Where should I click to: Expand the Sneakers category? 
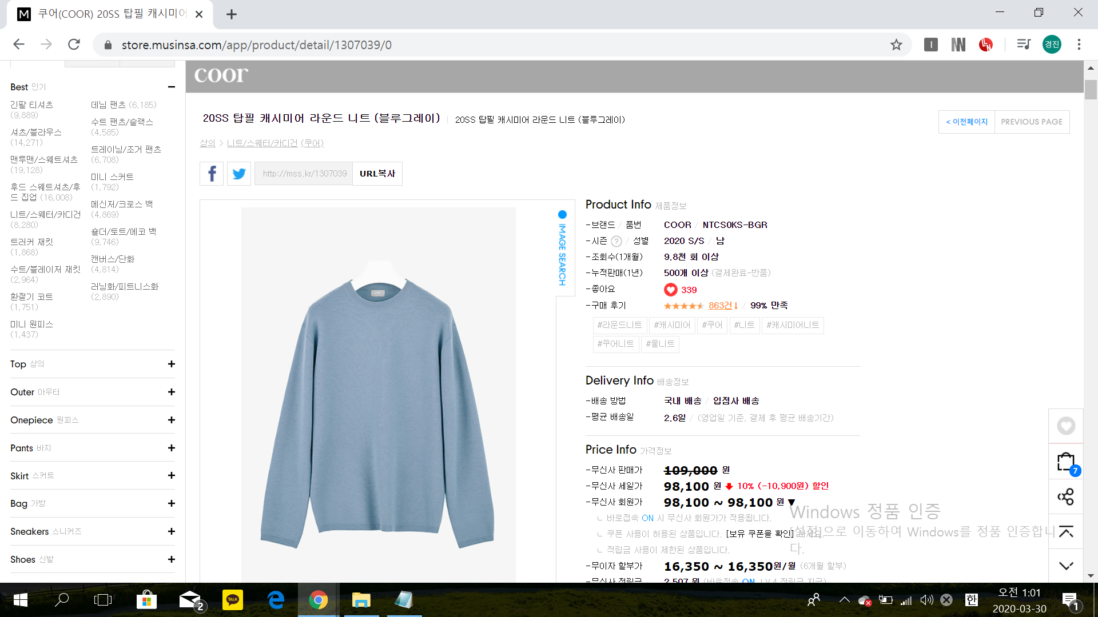171,531
